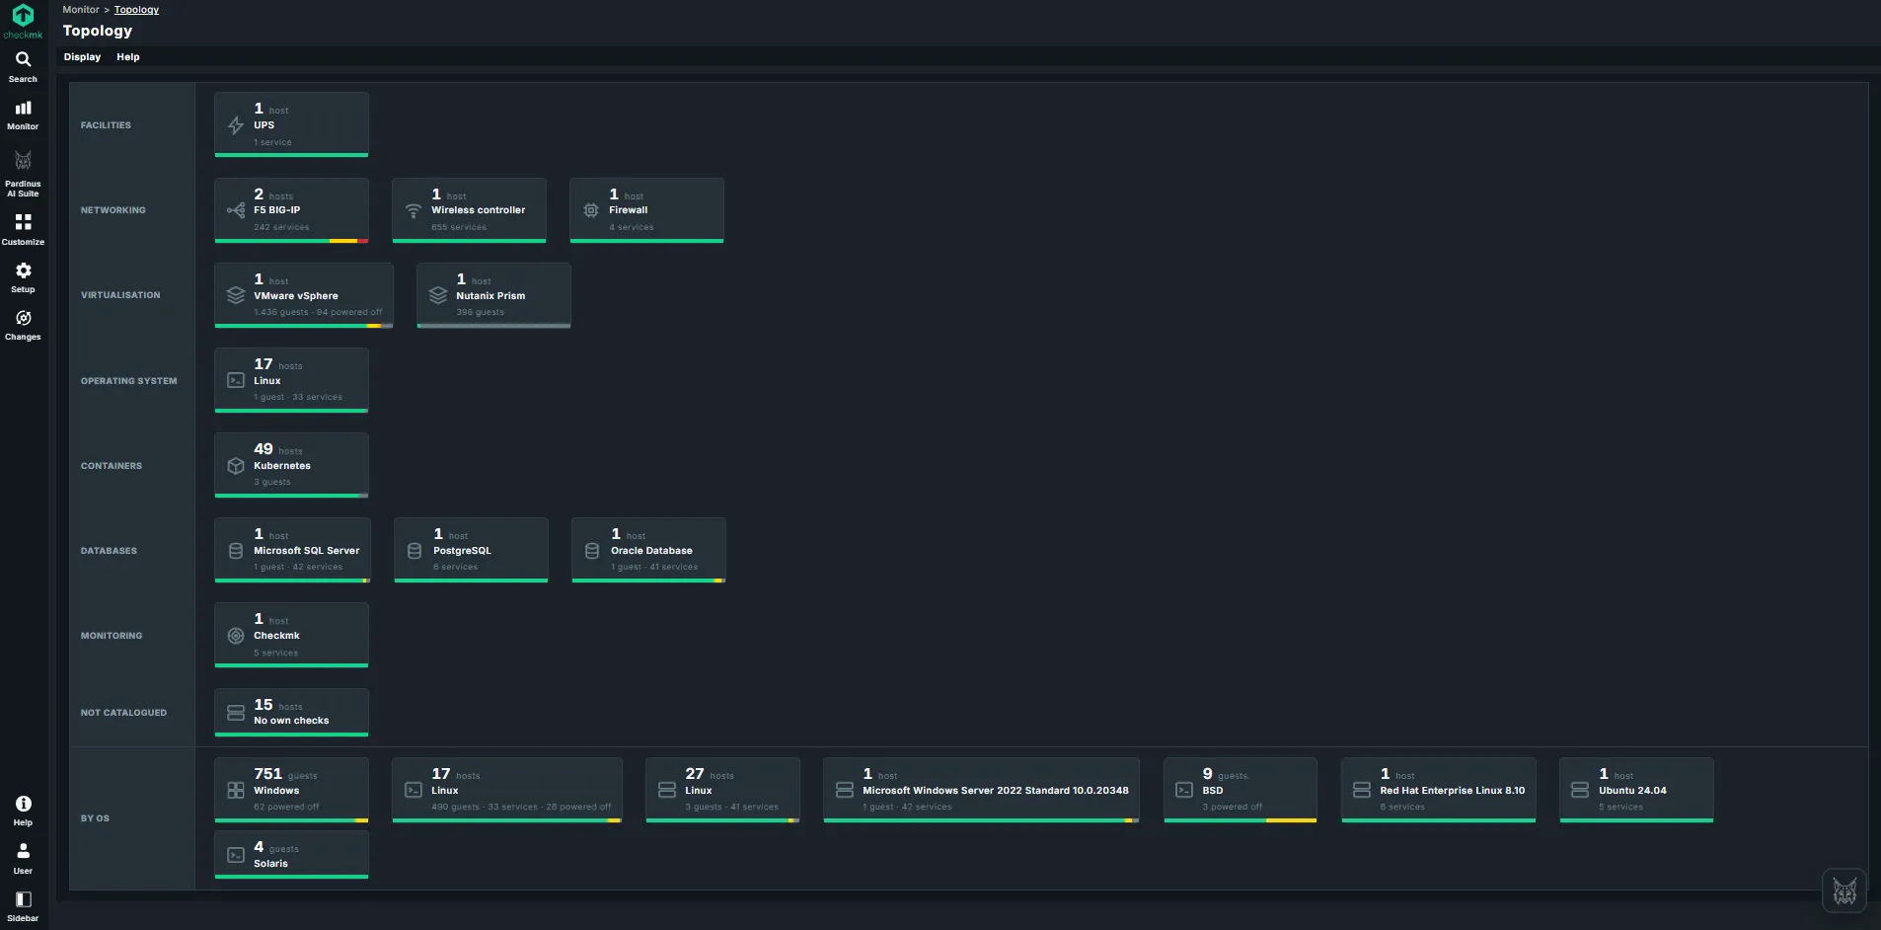
Task: Click the Databases category label
Action: (109, 551)
